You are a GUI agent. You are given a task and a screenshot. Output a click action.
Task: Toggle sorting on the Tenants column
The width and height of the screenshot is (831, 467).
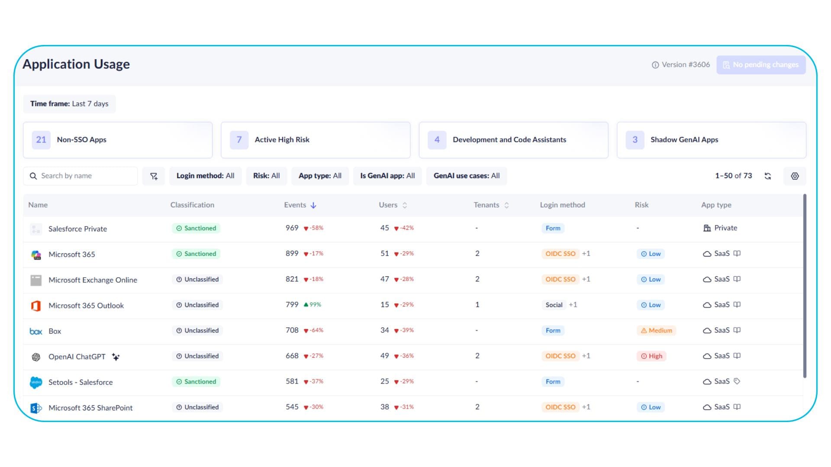506,205
